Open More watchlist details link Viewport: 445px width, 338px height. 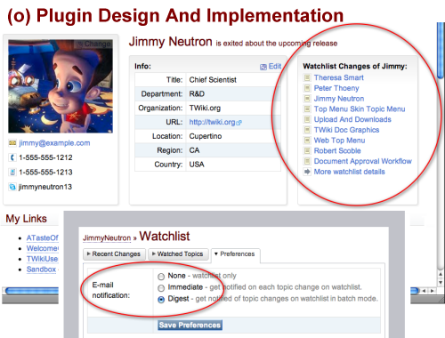[x=349, y=172]
